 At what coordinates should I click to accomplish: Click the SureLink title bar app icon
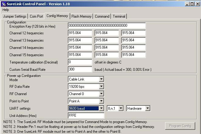click(4, 4)
